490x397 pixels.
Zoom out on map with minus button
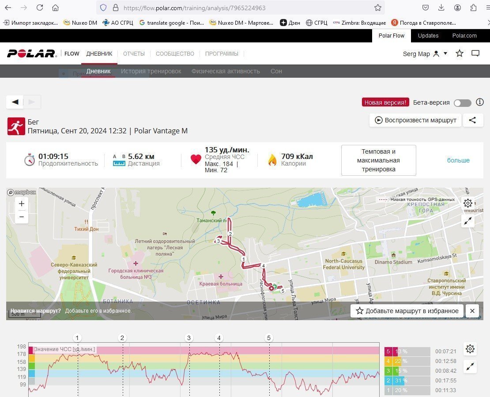coord(22,217)
